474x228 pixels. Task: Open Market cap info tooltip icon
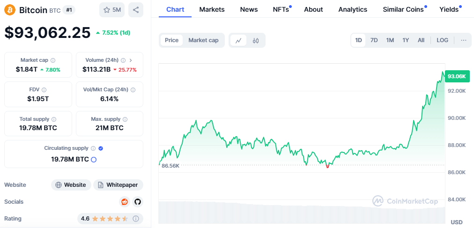(x=53, y=60)
